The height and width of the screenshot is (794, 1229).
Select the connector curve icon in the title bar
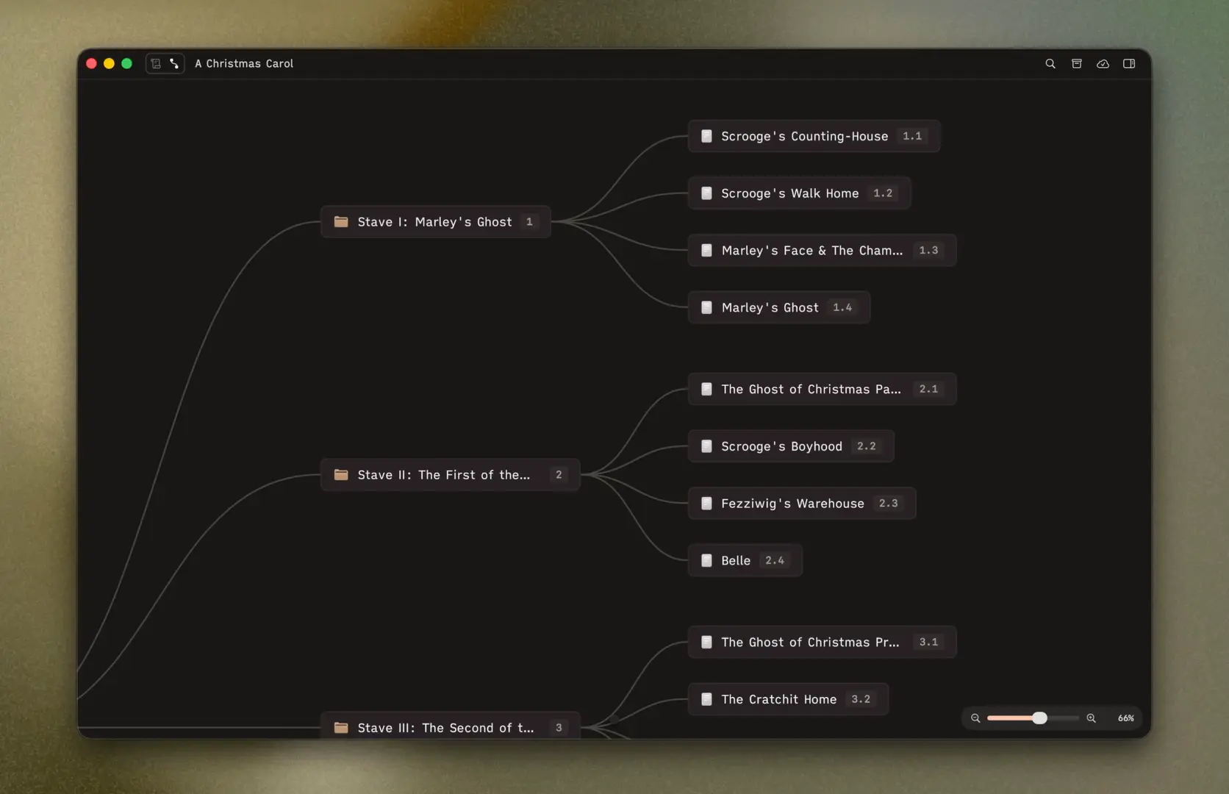[173, 63]
